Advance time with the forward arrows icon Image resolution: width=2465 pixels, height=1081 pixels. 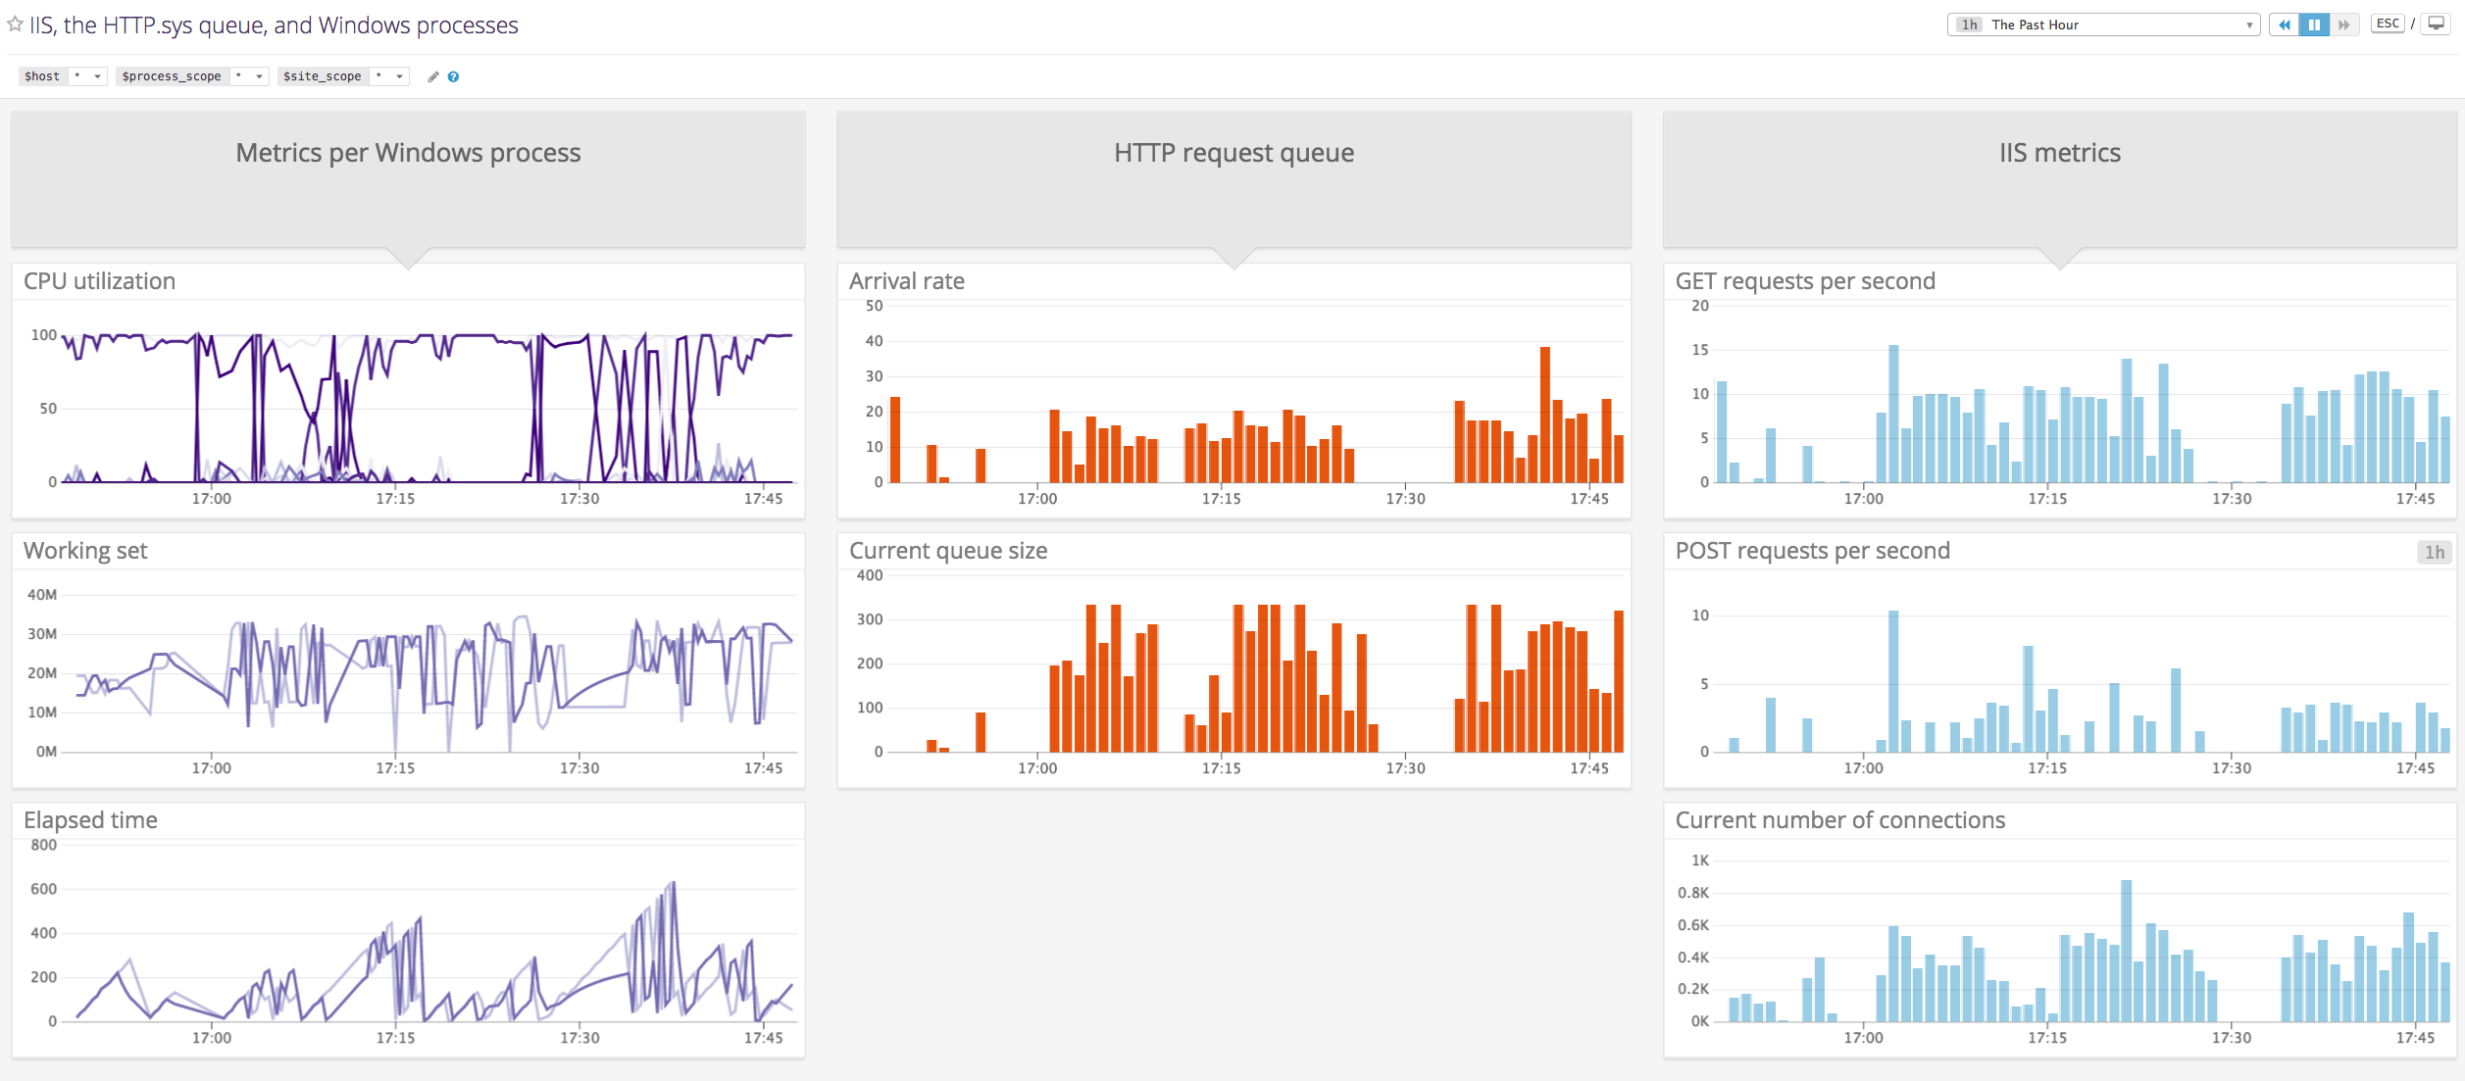pos(2345,24)
